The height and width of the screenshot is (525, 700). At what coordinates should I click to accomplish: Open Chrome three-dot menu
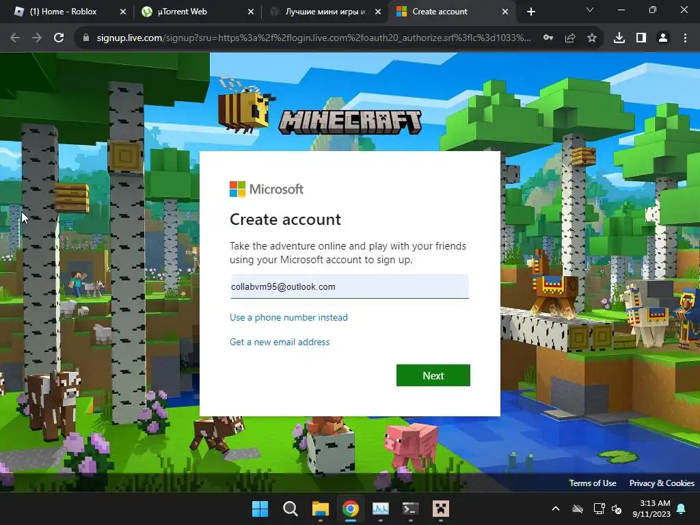click(x=685, y=38)
